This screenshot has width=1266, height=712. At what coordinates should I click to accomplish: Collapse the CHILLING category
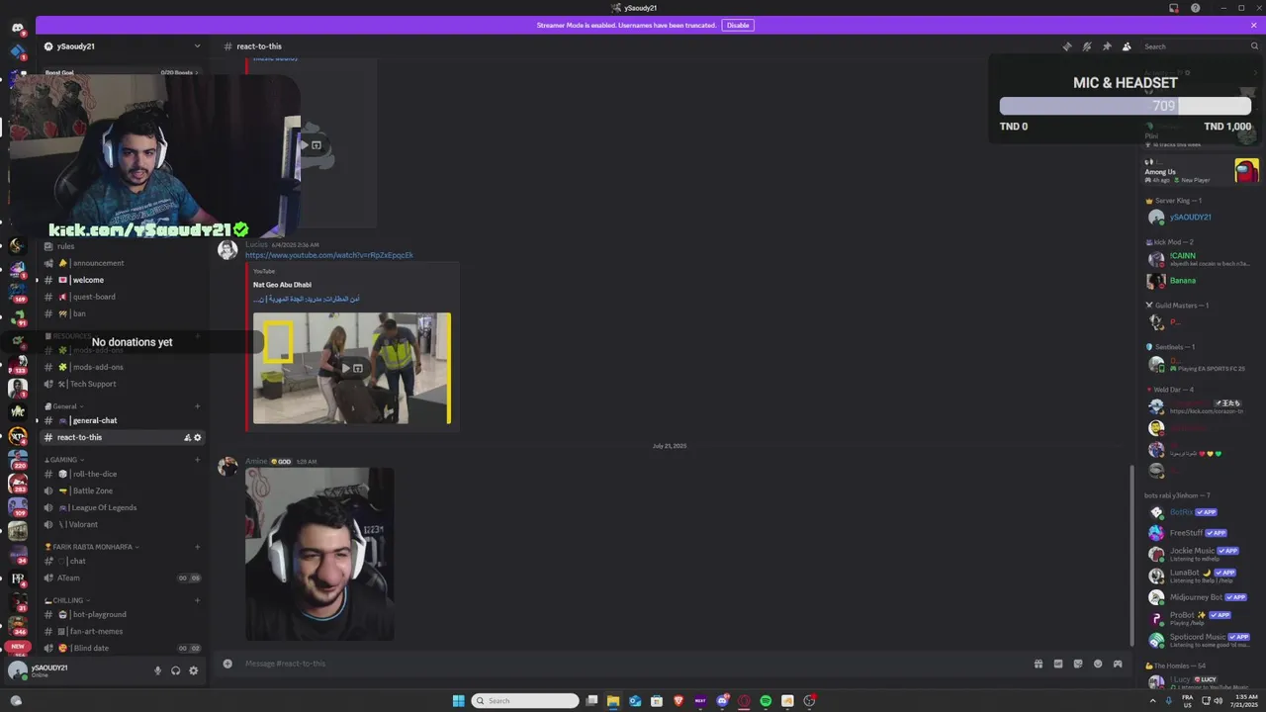[67, 600]
